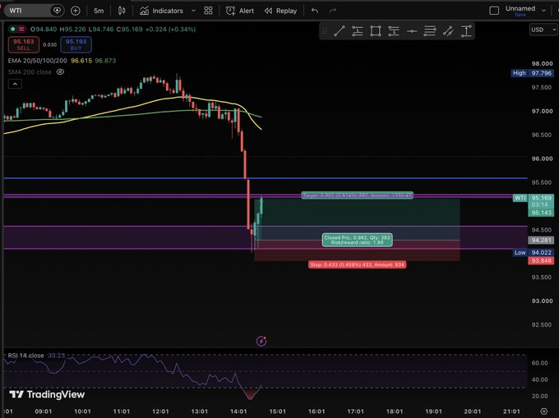Select the RSI 14 close indicator legend
The height and width of the screenshot is (418, 559).
(25, 356)
